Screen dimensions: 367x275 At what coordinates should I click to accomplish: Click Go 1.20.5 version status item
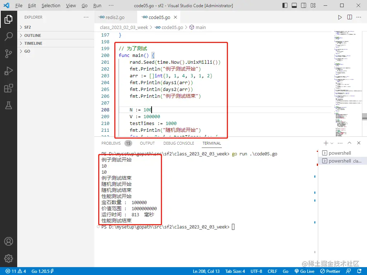(43, 271)
